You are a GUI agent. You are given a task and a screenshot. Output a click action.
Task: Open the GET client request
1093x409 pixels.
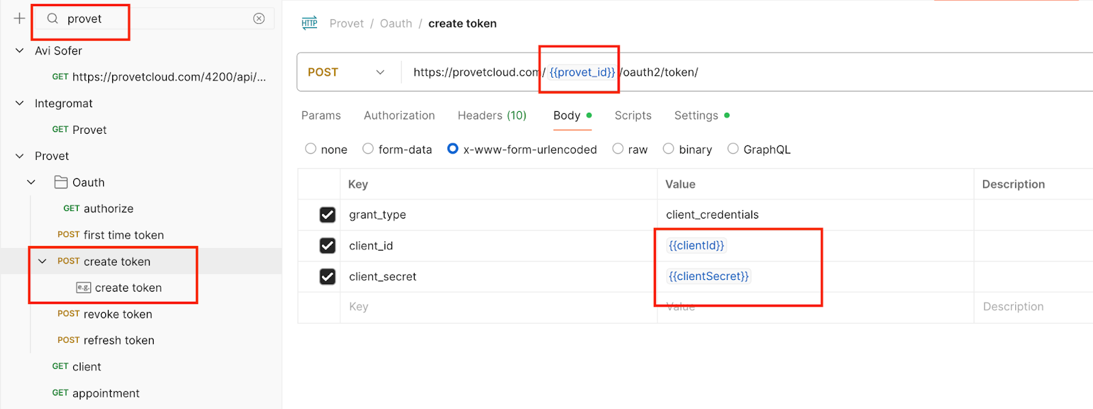click(77, 367)
